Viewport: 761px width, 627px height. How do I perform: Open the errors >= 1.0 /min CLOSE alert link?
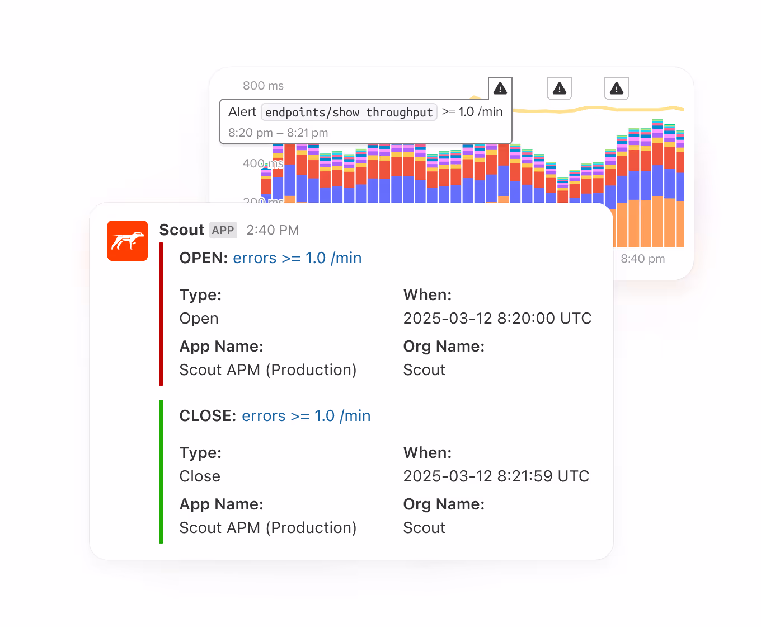tap(306, 416)
